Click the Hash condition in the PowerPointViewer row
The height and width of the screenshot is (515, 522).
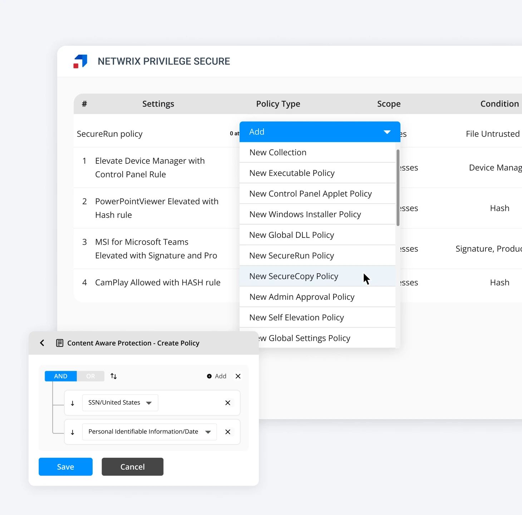pyautogui.click(x=499, y=208)
